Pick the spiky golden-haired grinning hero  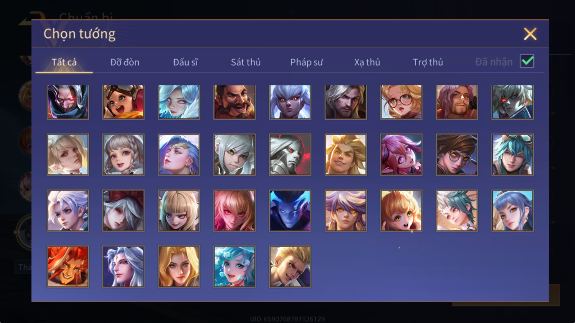click(x=346, y=155)
